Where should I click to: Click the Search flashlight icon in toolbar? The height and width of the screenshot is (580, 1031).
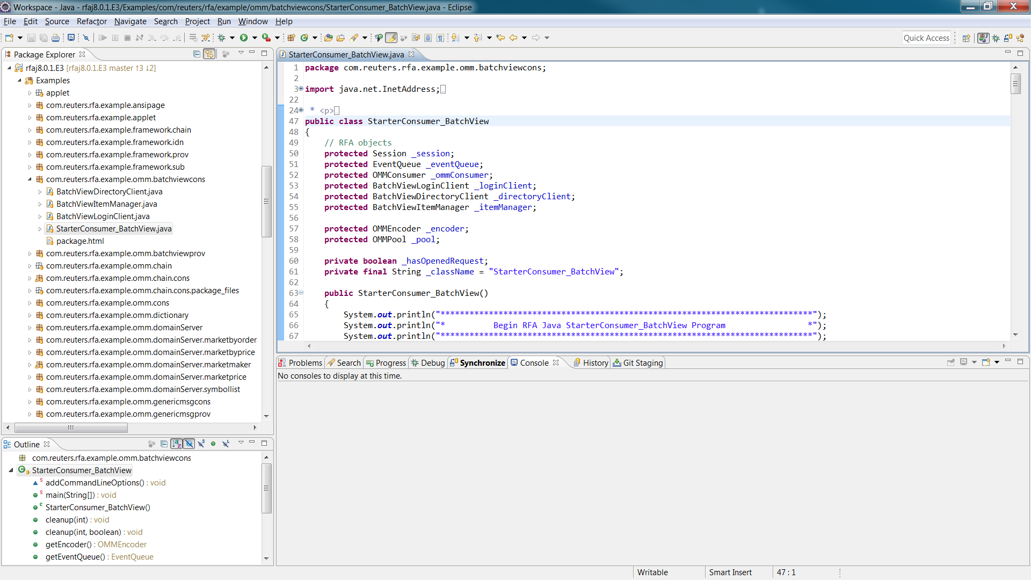(354, 38)
